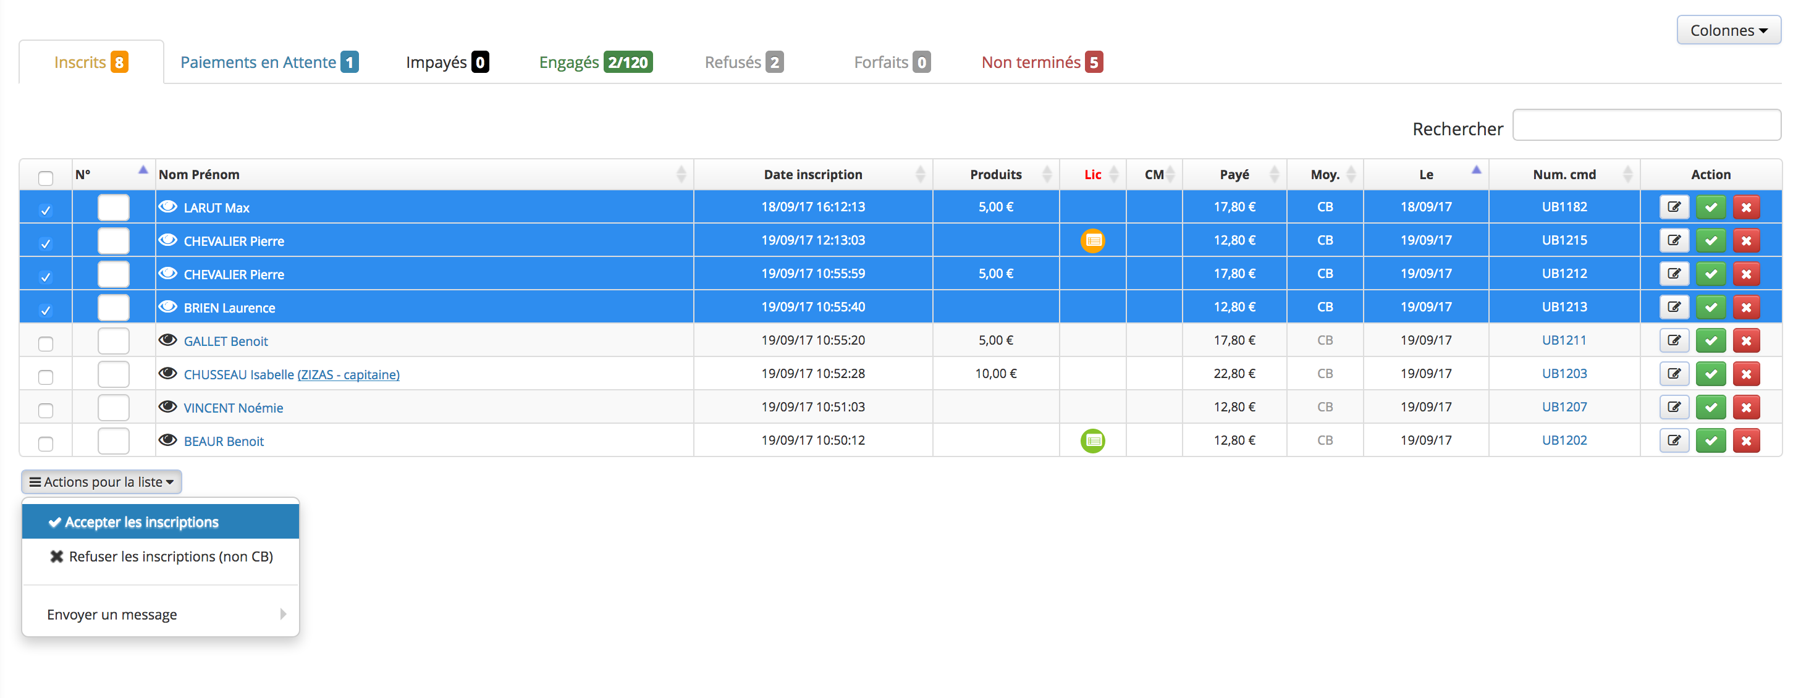
Task: Check the BEAUR Benoit row checkbox
Action: tap(45, 444)
